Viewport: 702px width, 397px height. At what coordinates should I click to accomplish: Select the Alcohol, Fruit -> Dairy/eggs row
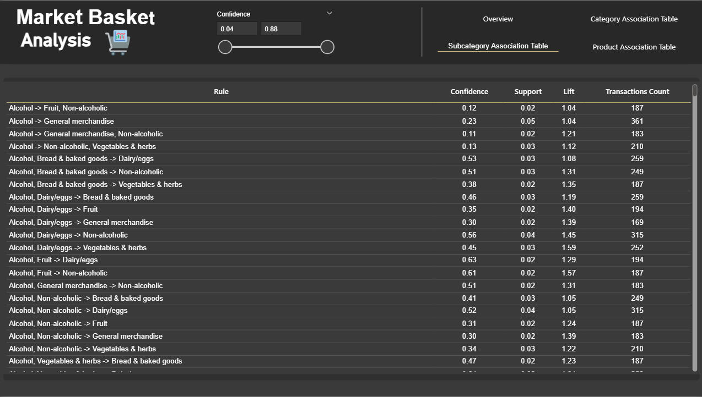click(x=53, y=260)
